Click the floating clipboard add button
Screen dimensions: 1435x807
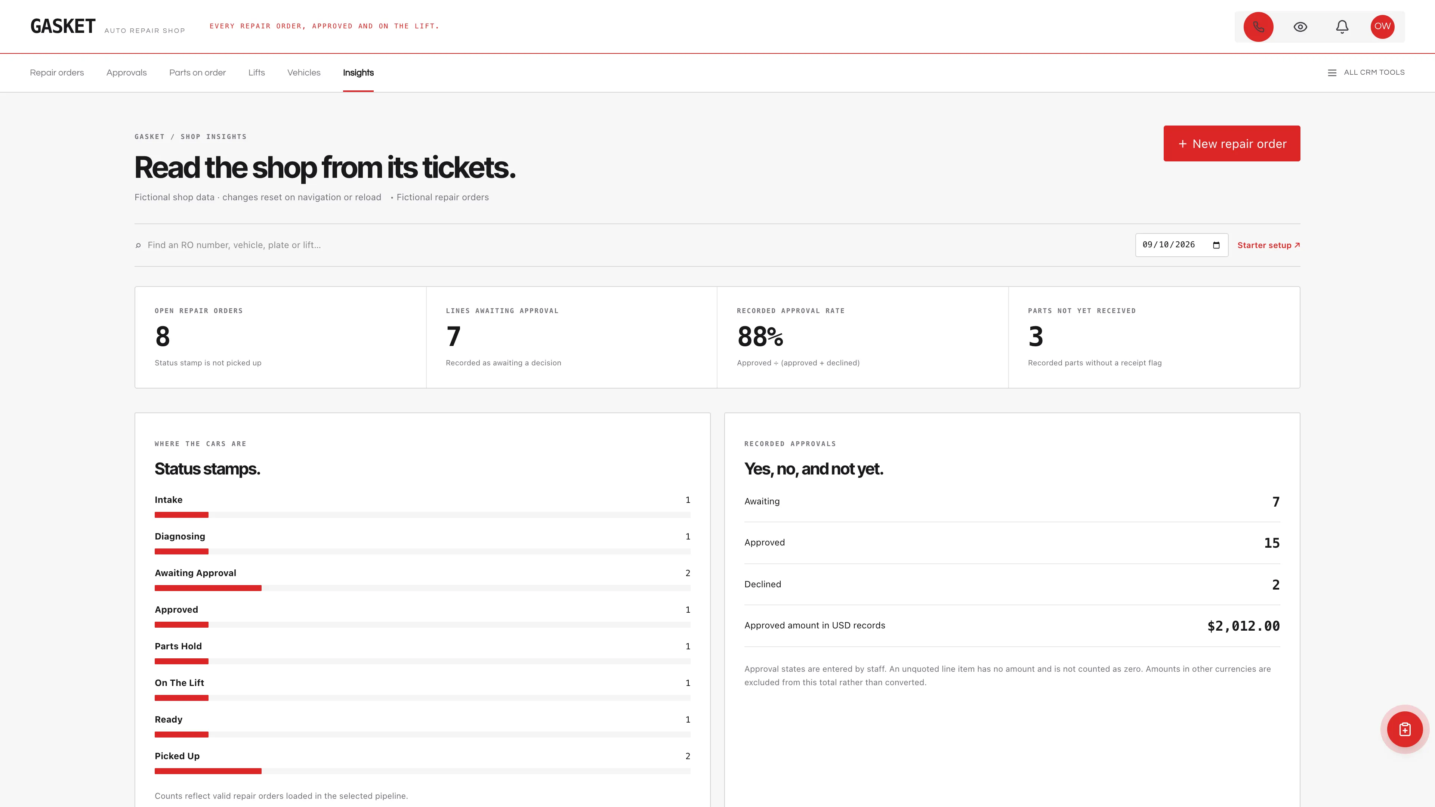[x=1404, y=729]
